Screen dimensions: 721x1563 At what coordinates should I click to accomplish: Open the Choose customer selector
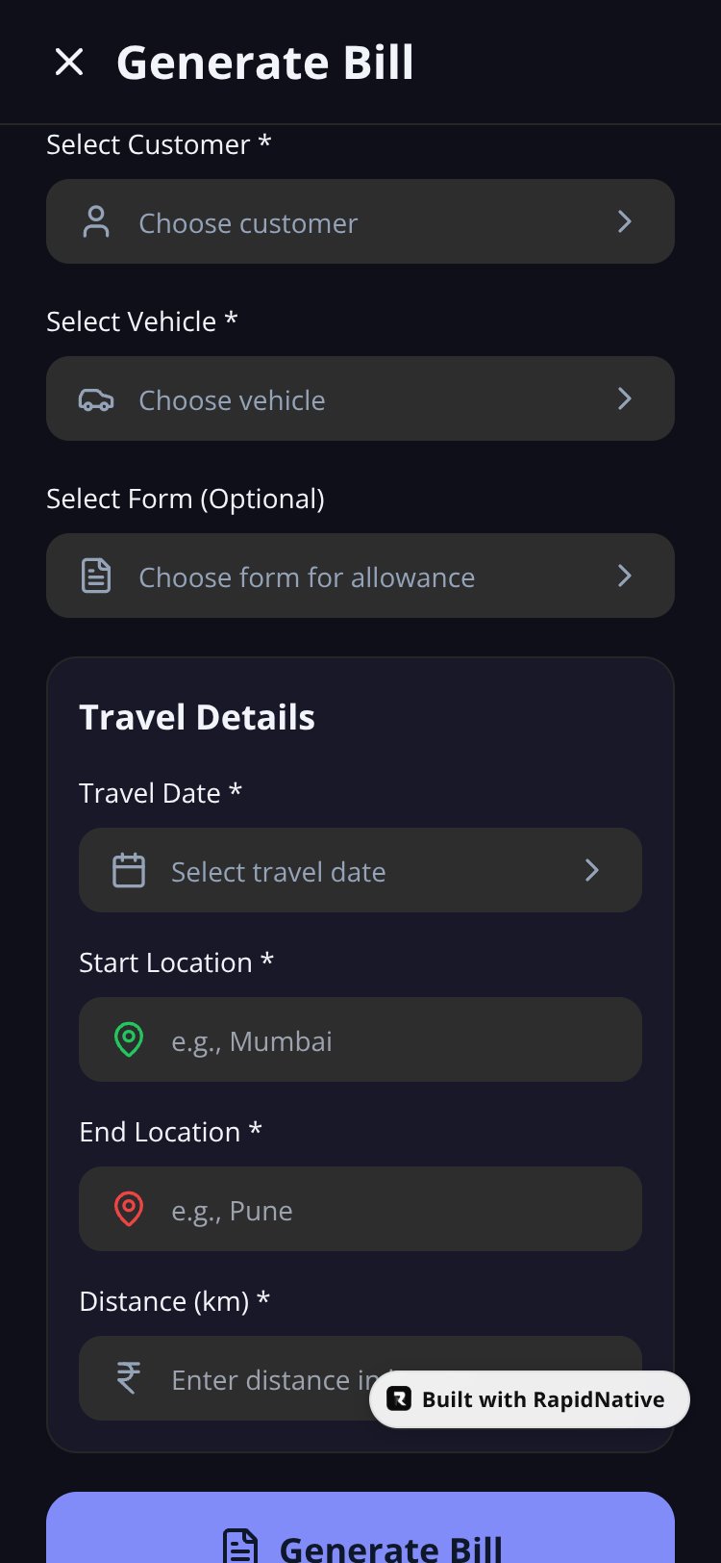(360, 221)
